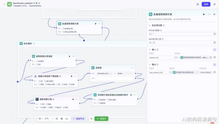Click the 发布 publish button
The width and height of the screenshot is (219, 124).
206,4
